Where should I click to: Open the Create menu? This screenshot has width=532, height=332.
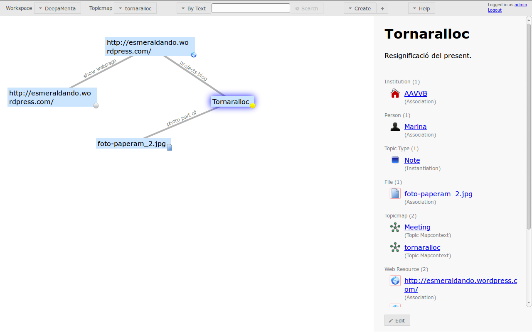[360, 8]
